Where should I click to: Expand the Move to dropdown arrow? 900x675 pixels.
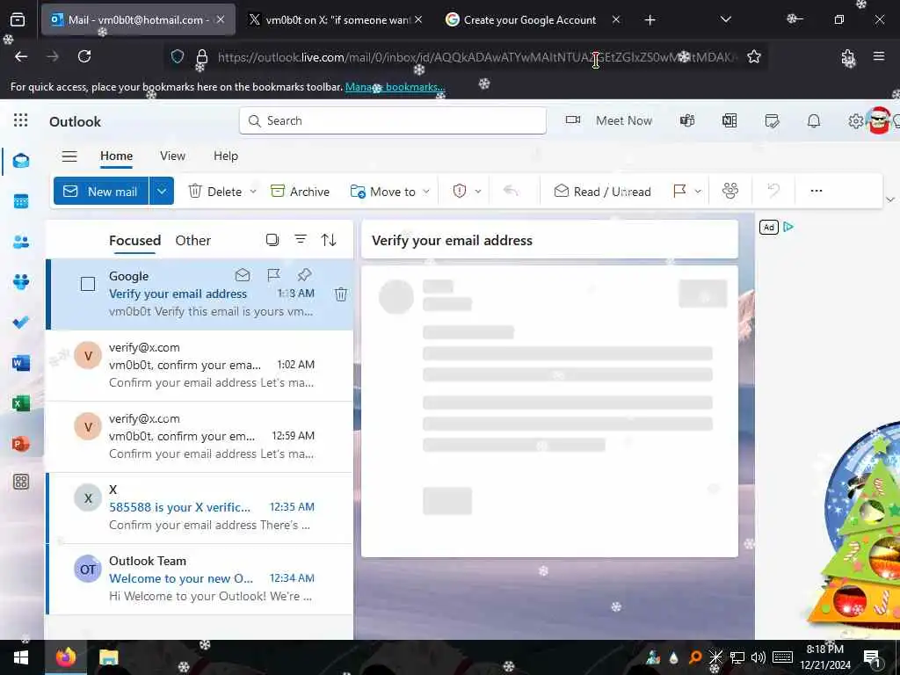426,192
